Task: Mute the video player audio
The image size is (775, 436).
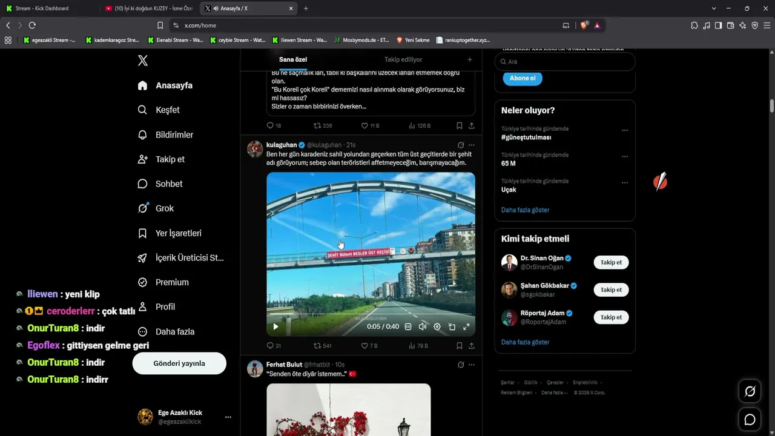Action: coord(423,327)
